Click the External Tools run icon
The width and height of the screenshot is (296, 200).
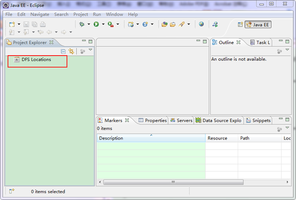pyautogui.click(x=111, y=24)
